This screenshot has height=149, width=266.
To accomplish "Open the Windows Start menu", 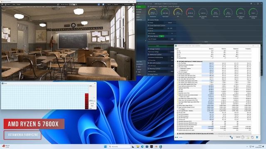I will pos(105,147).
